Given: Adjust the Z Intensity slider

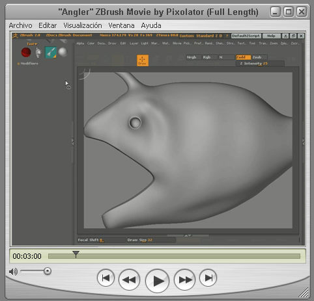Looking at the screenshot, I should click(260, 64).
